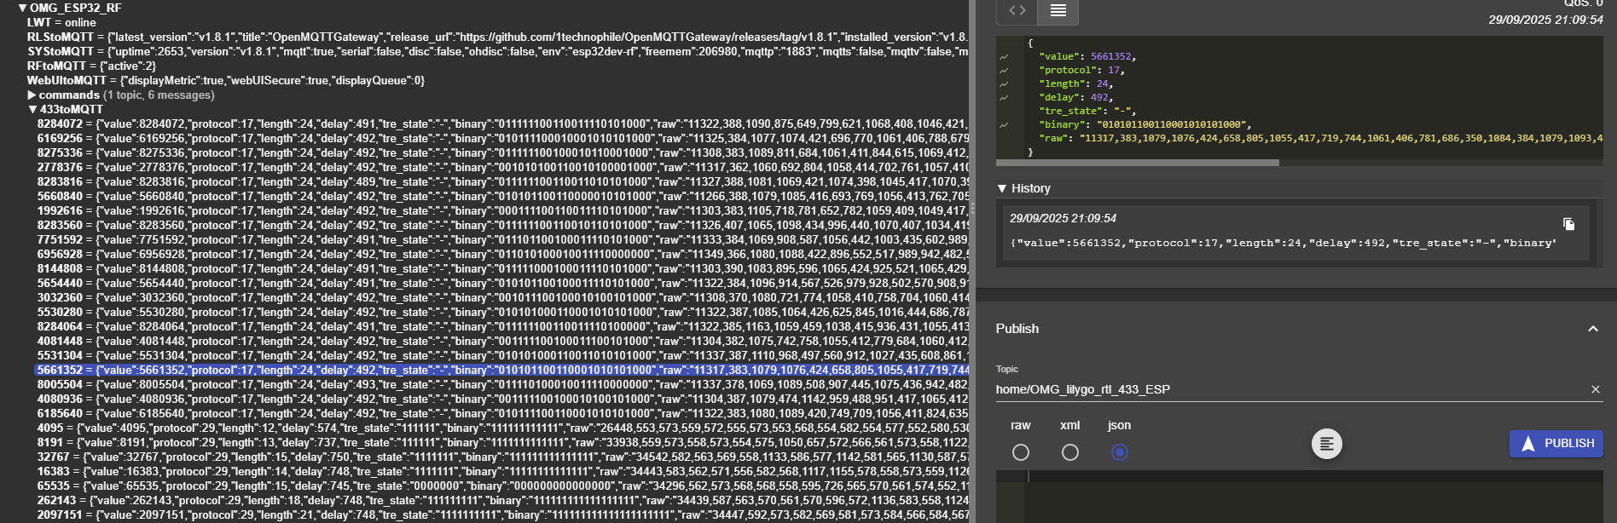This screenshot has width=1617, height=523.
Task: Open chart for the "delay" field
Action: pyautogui.click(x=1004, y=98)
